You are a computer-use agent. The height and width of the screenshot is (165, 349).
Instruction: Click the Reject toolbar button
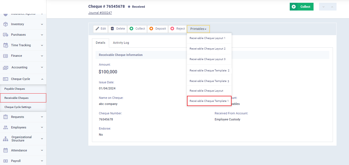[x=178, y=29]
